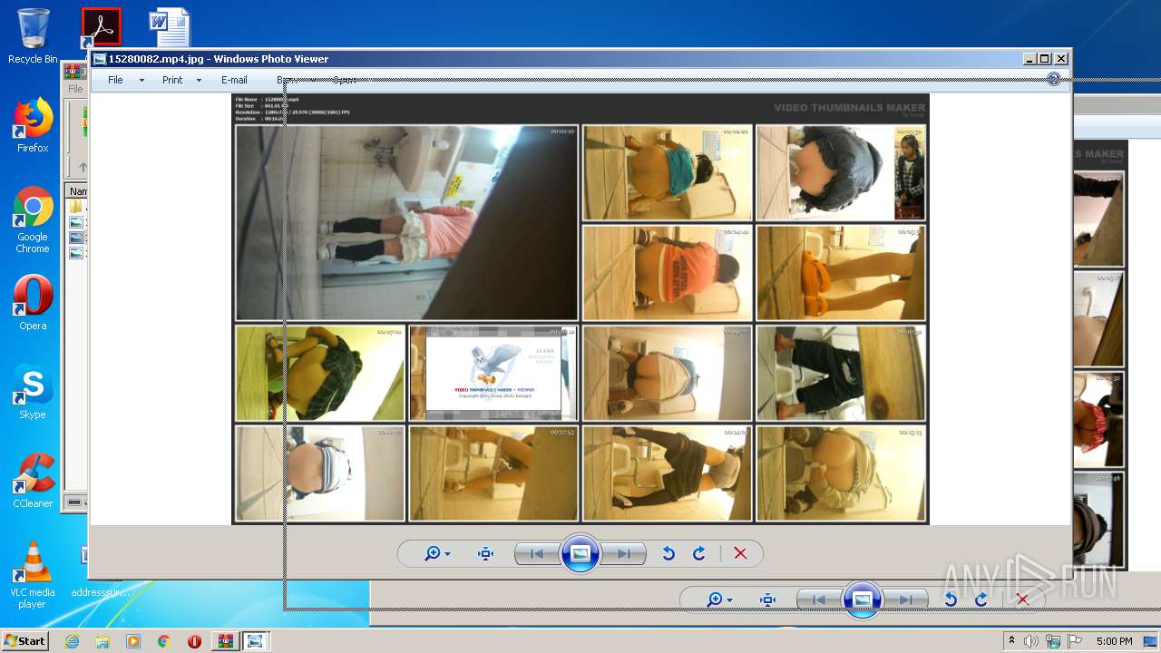This screenshot has width=1161, height=653.
Task: Open the Adobe Reader desktop shortcut
Action: [x=101, y=27]
